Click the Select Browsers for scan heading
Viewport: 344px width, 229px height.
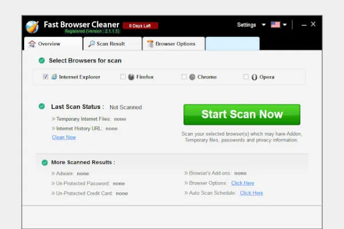coord(85,61)
